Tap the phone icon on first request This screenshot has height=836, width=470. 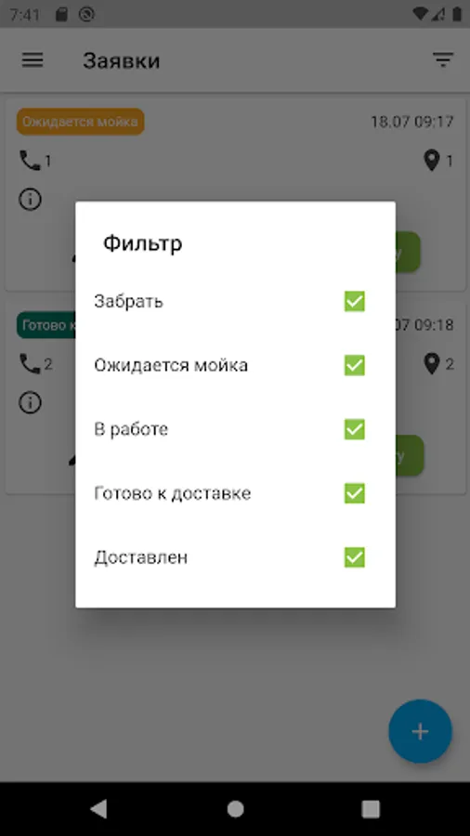(x=30, y=160)
